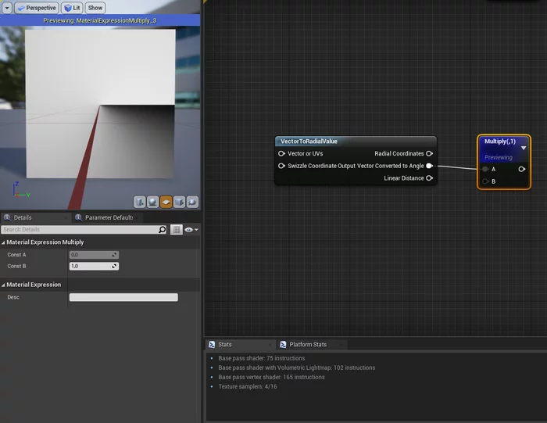Click the Const B spin arrow
This screenshot has height=423, width=547.
tap(114, 267)
